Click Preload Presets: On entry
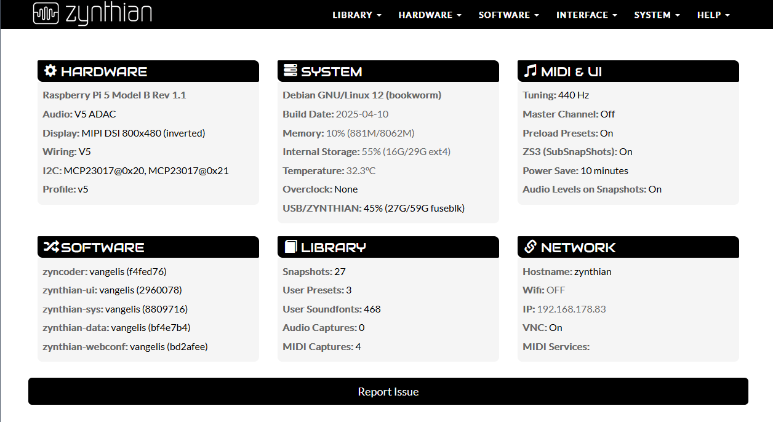The height and width of the screenshot is (422, 773). [x=568, y=133]
